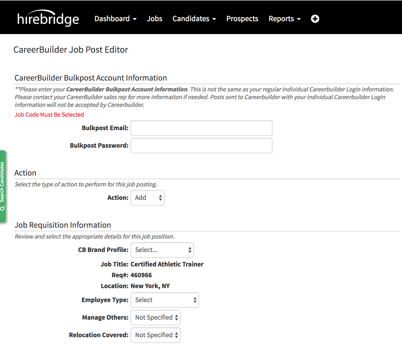Screen dimensions: 402x347
Task: Click the Bulkpost Password label
Action: pos(99,146)
